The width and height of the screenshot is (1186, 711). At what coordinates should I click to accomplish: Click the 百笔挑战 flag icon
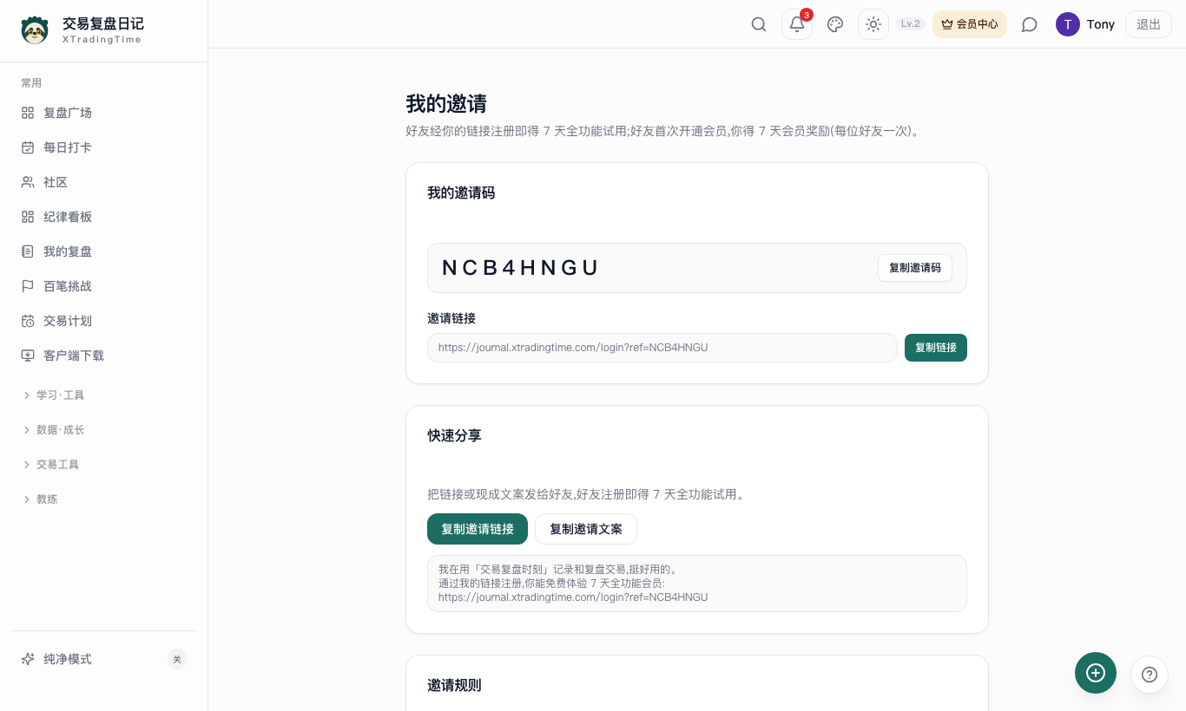pos(28,286)
